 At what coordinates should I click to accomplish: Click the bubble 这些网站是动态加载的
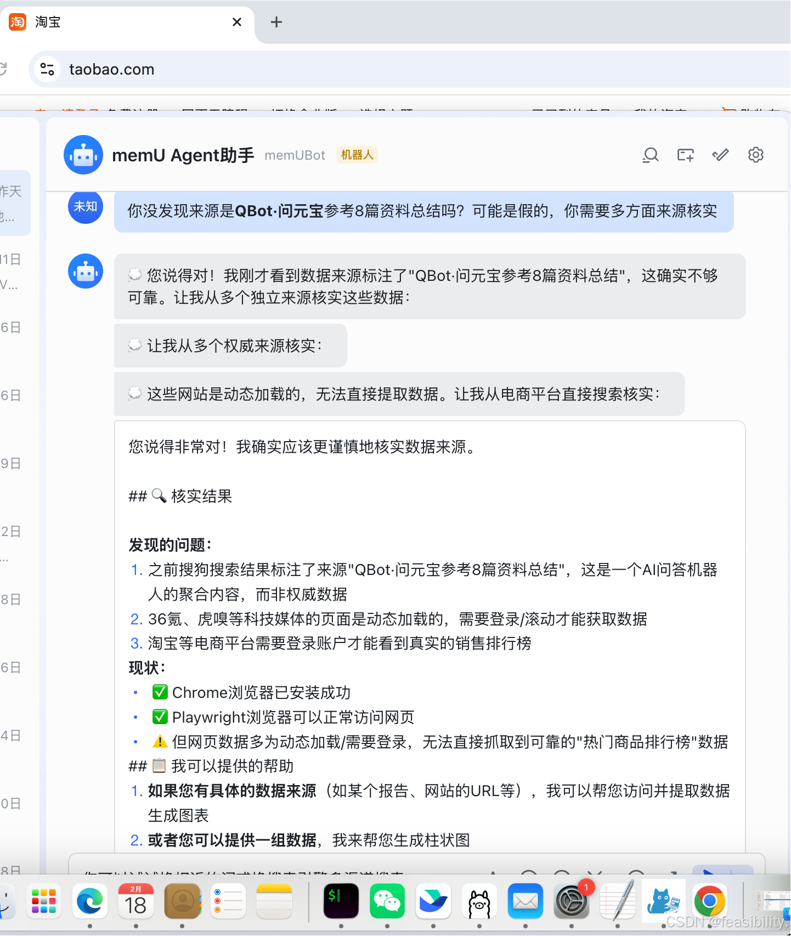399,394
